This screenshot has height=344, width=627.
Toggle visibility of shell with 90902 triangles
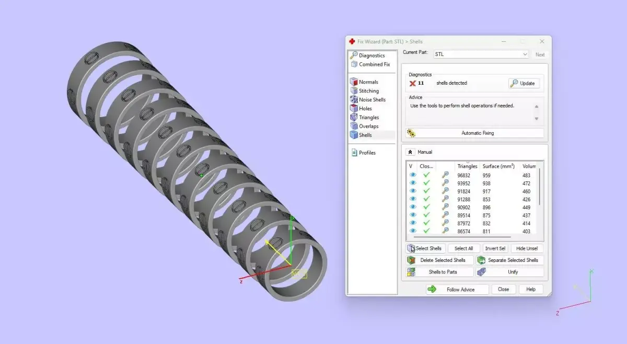click(413, 207)
